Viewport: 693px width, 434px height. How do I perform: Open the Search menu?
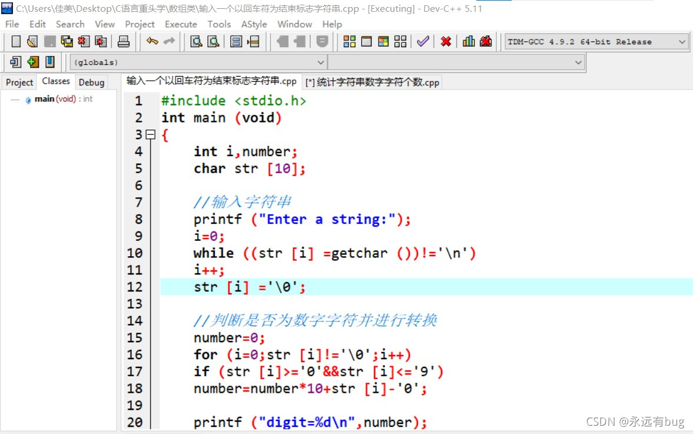pyautogui.click(x=70, y=24)
